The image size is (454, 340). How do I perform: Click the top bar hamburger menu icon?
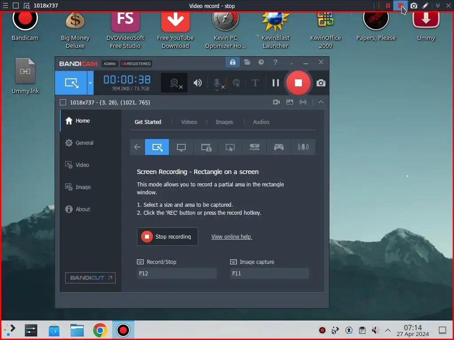5,5
